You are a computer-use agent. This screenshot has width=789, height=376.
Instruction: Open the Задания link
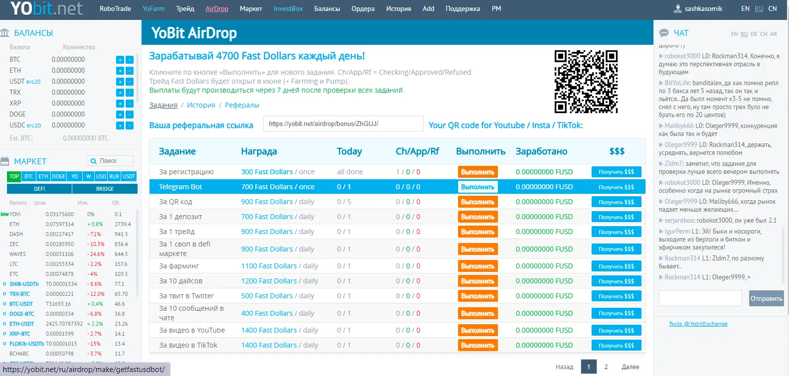[x=163, y=105]
